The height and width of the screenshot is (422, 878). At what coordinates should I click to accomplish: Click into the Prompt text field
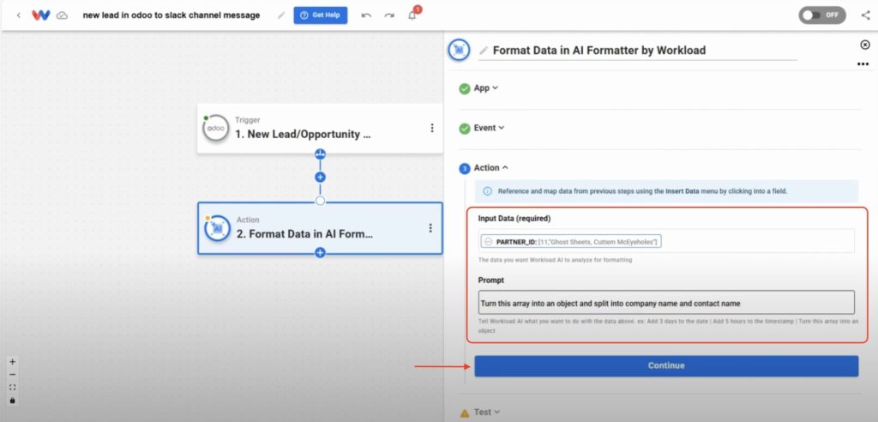click(x=666, y=303)
